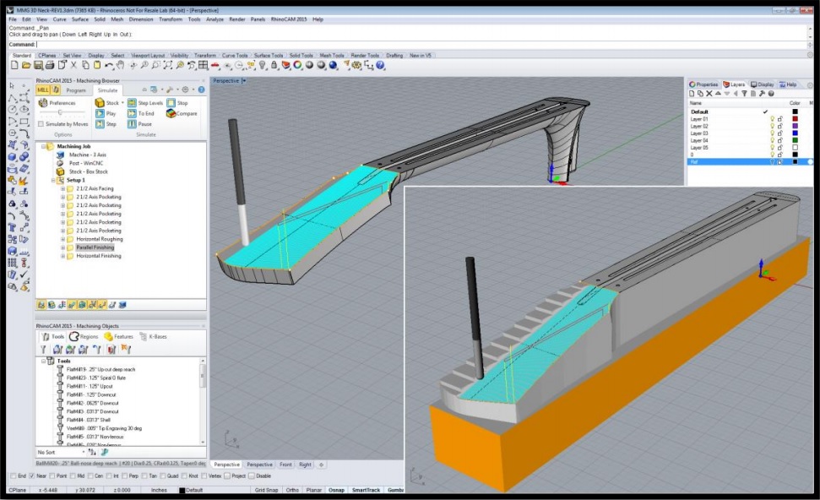Click the Stop simulation button
This screenshot has height=500, width=820.
point(176,102)
